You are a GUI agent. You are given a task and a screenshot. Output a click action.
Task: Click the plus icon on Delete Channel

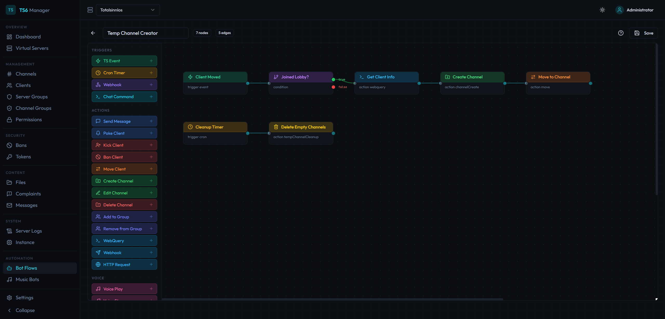[151, 205]
